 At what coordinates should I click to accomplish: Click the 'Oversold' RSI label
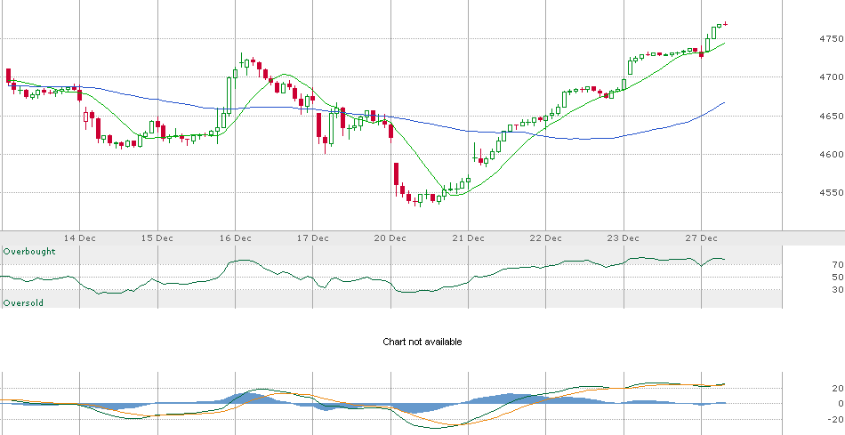click(x=23, y=303)
